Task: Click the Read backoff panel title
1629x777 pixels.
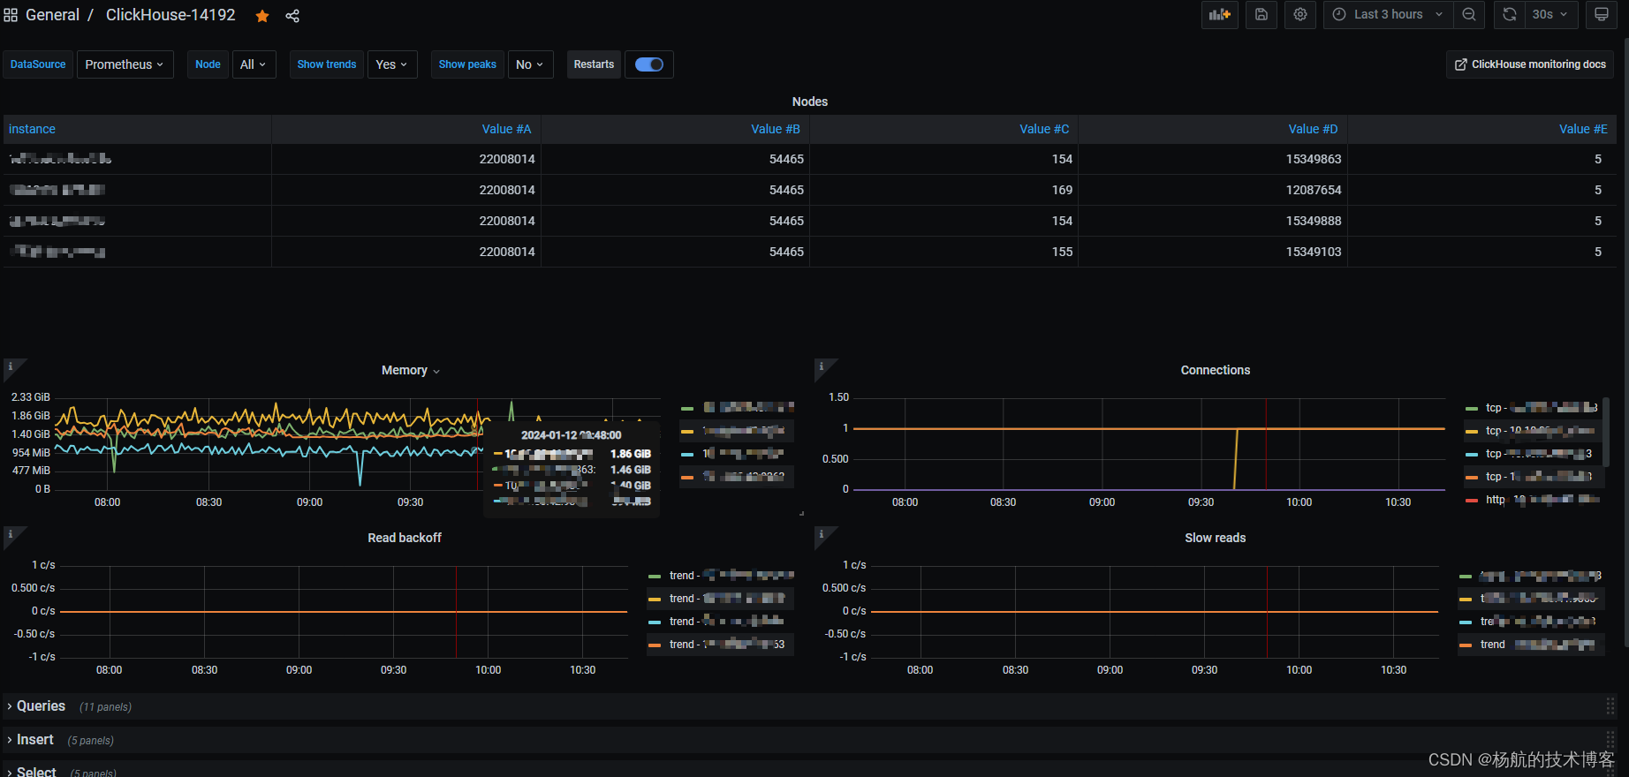Action: (405, 538)
